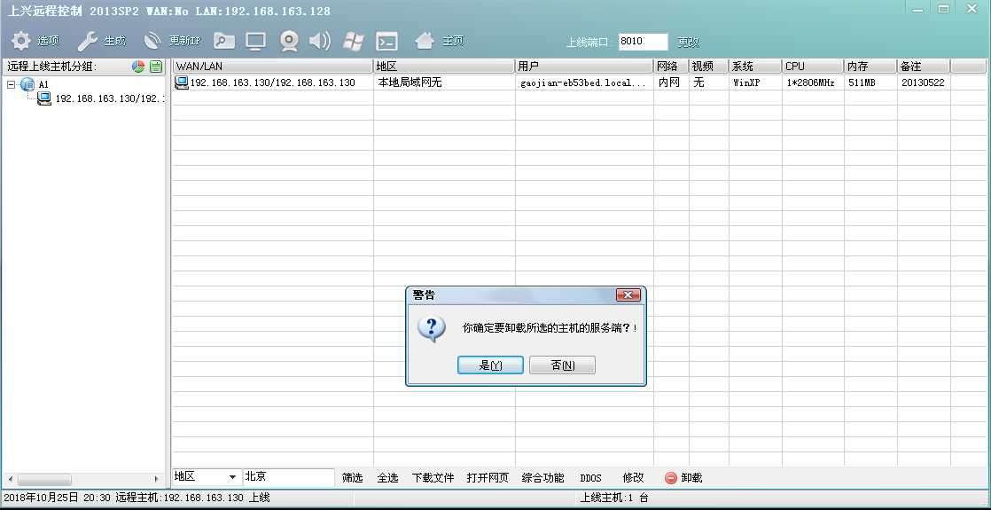Click 否(N) to cancel uninstall
Viewport: 991px width, 510px height.
pyautogui.click(x=562, y=365)
